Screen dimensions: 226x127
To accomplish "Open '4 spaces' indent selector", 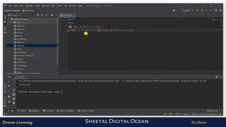I will (x=186, y=114).
